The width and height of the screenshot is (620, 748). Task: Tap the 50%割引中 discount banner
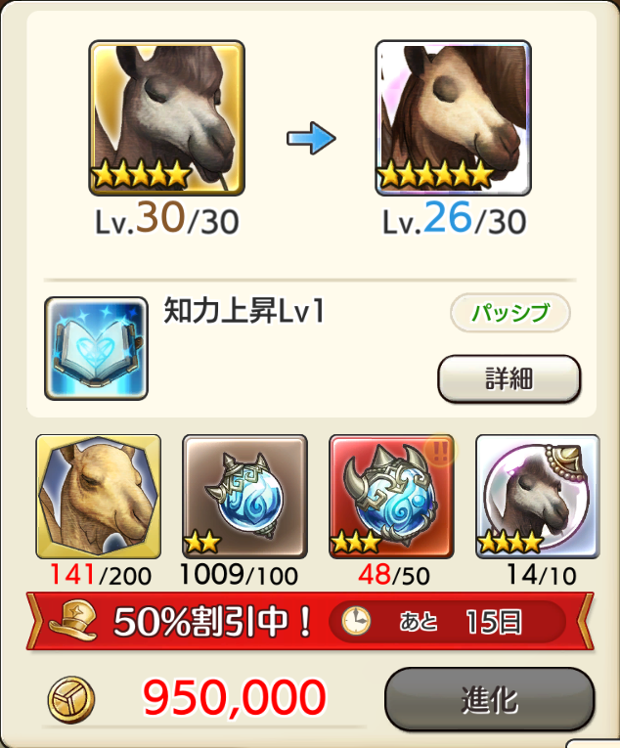pos(310,621)
